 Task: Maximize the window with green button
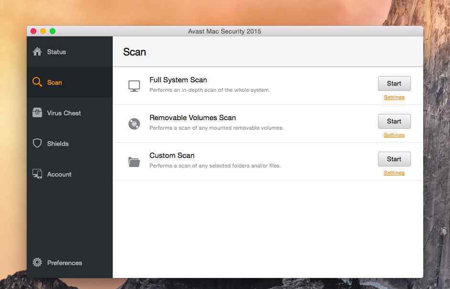pos(53,31)
